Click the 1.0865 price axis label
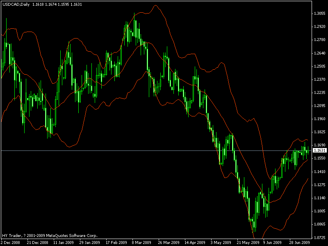This screenshot has width=328, height=246. 320,224
